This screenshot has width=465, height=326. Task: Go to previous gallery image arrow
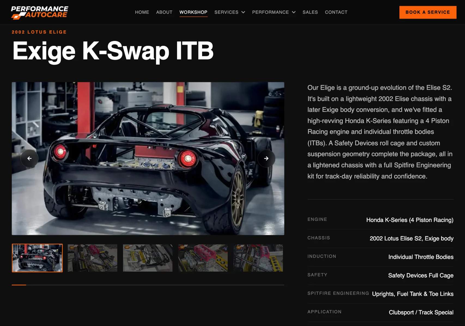29,158
